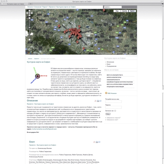The image size is (164, 164).
Task: Click the southernmost red map marker
Action: [x=84, y=48]
